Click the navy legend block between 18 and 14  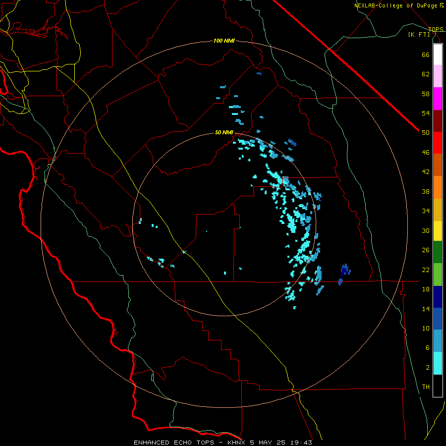[x=438, y=297]
